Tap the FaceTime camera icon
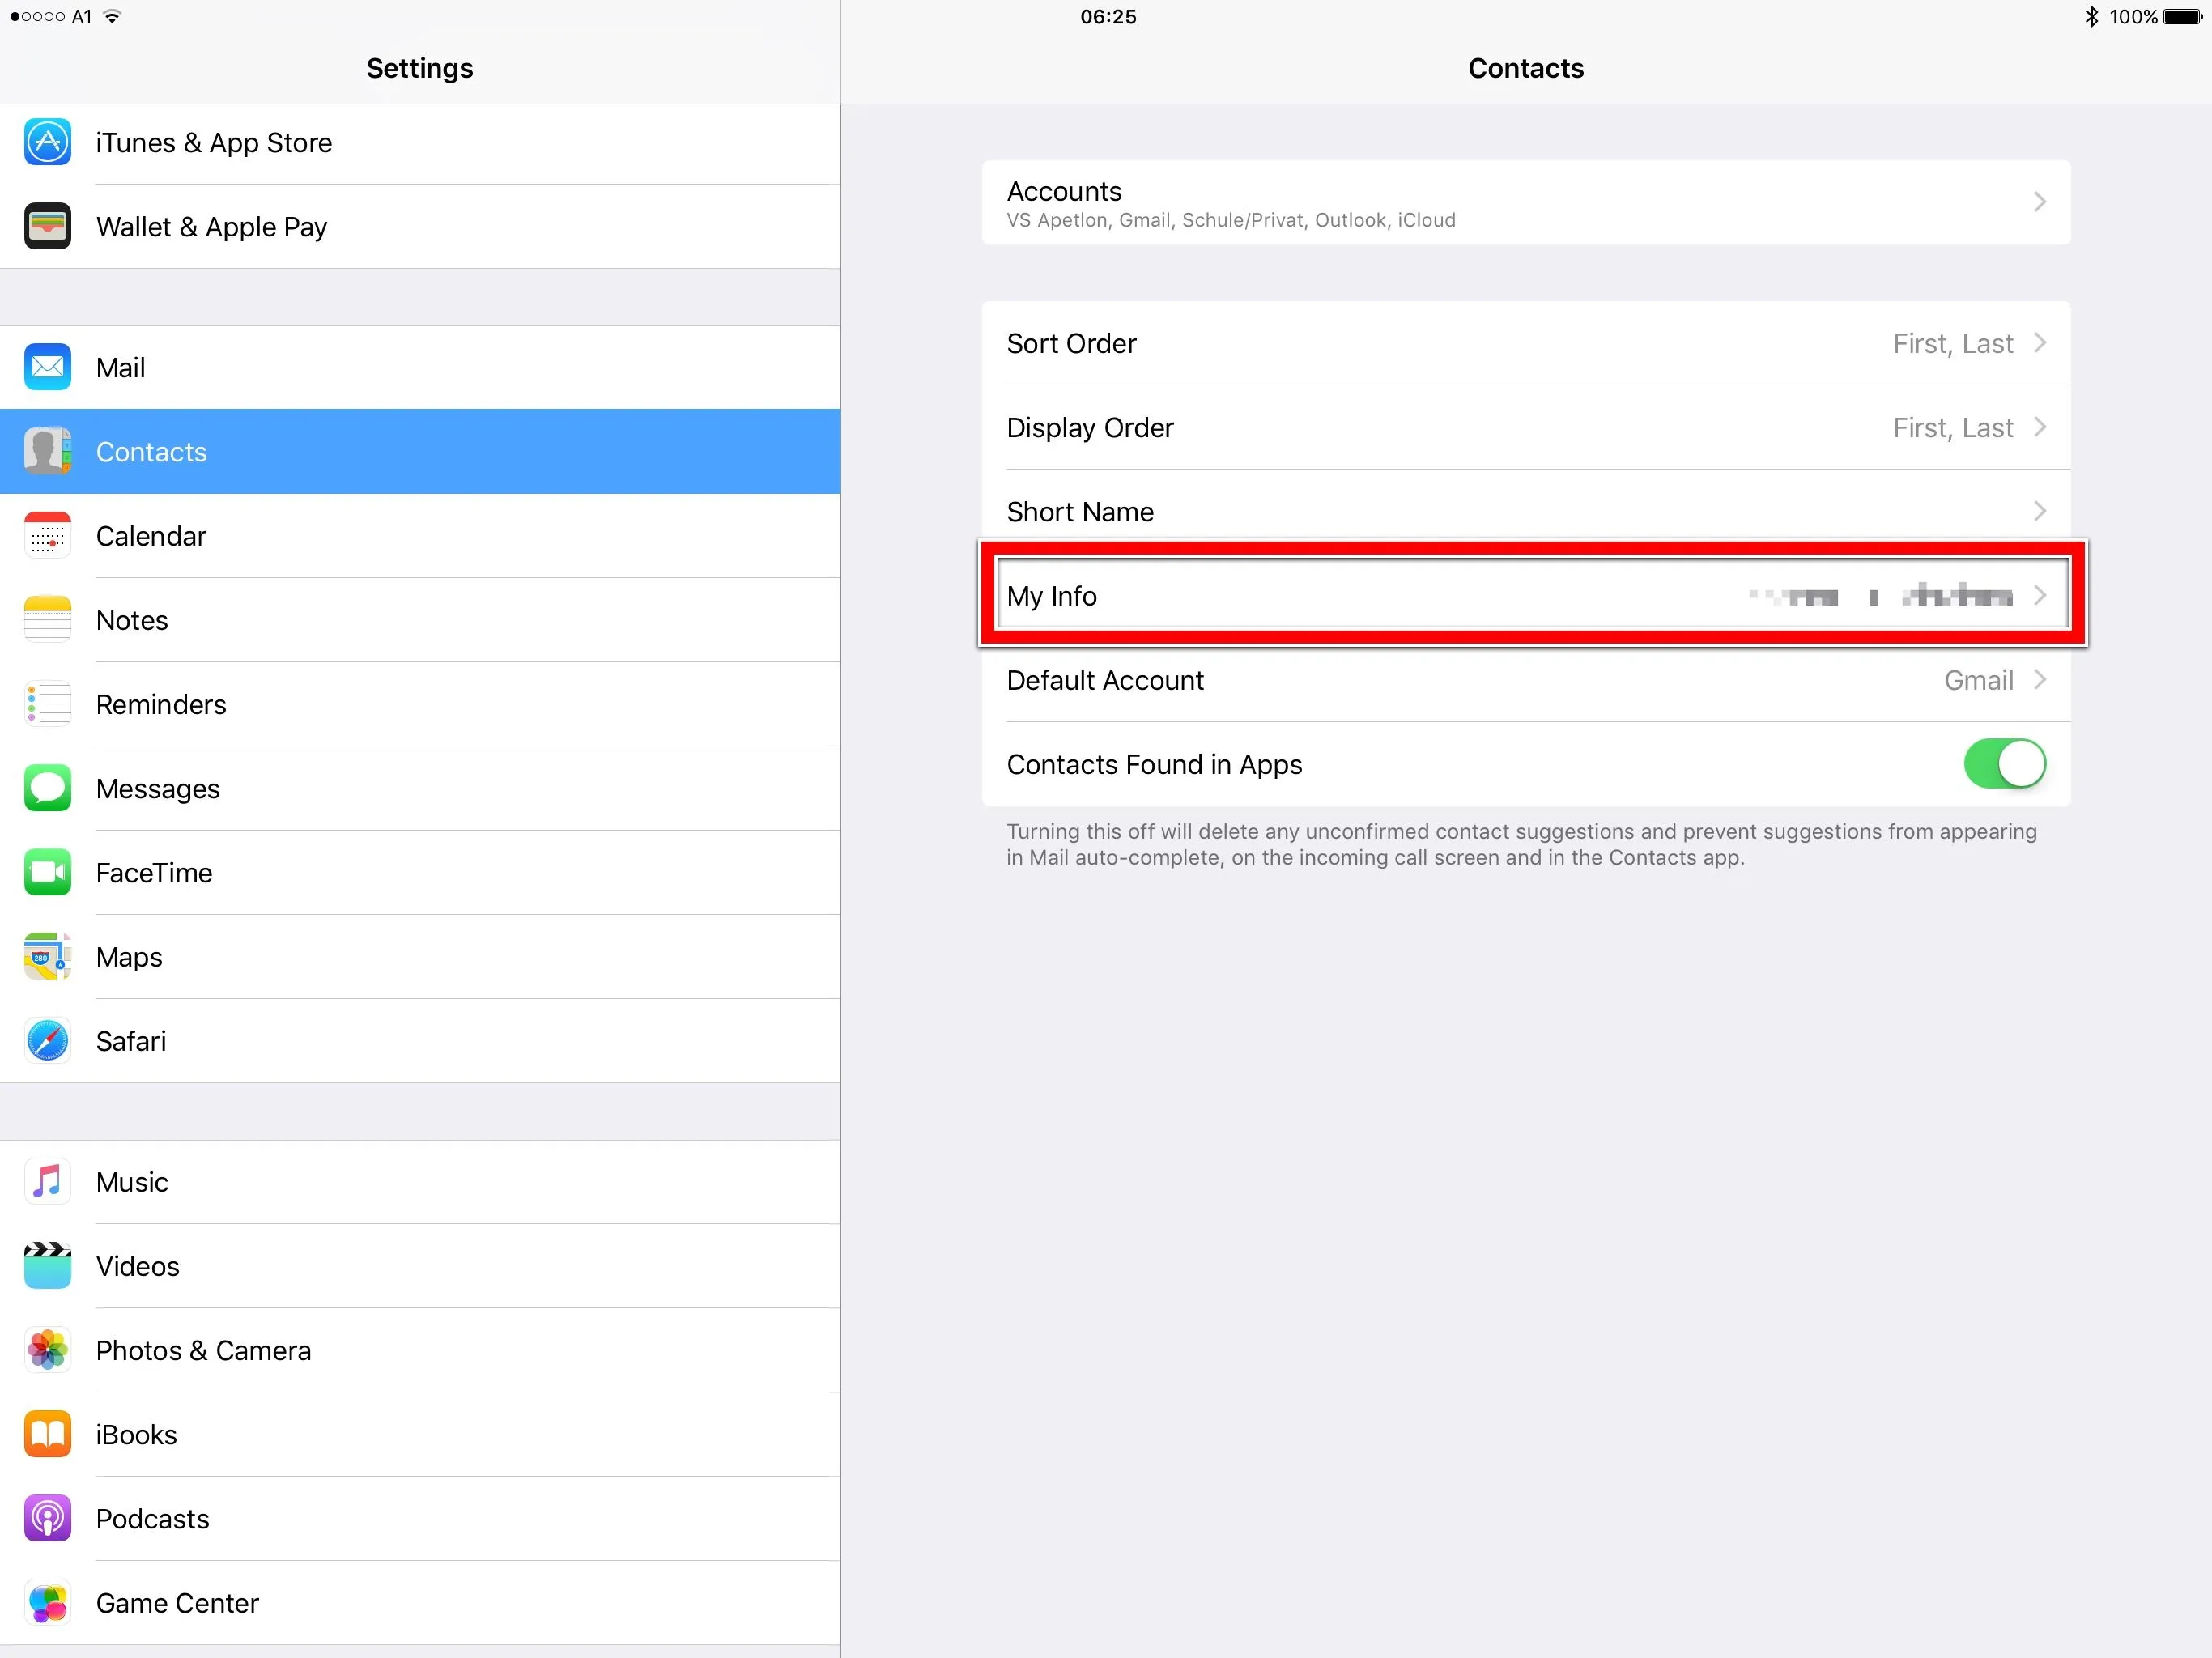This screenshot has width=2212, height=1658. pyautogui.click(x=47, y=872)
